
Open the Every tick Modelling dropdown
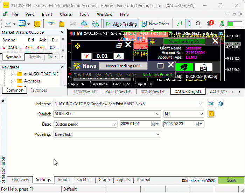coord(158,134)
